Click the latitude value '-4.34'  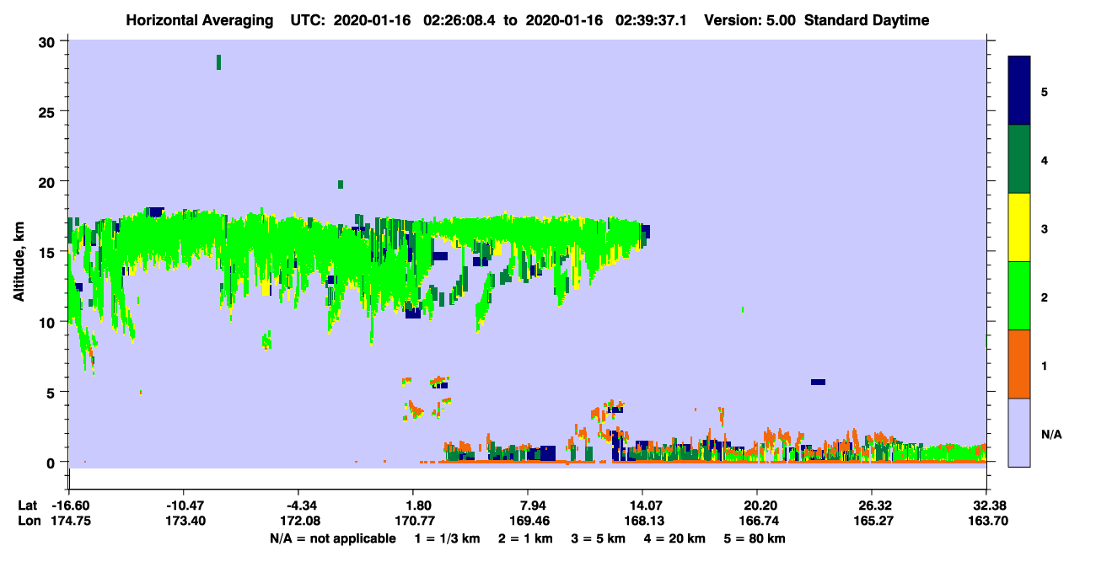pyautogui.click(x=298, y=506)
